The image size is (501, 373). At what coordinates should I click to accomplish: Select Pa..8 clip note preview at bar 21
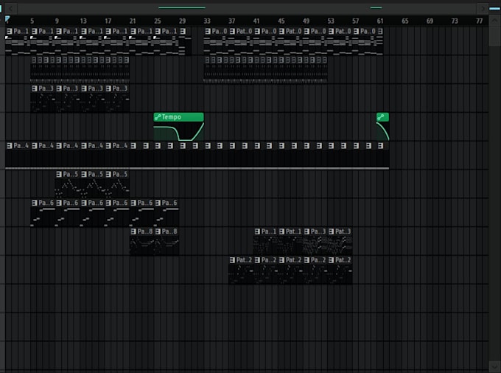tap(142, 245)
